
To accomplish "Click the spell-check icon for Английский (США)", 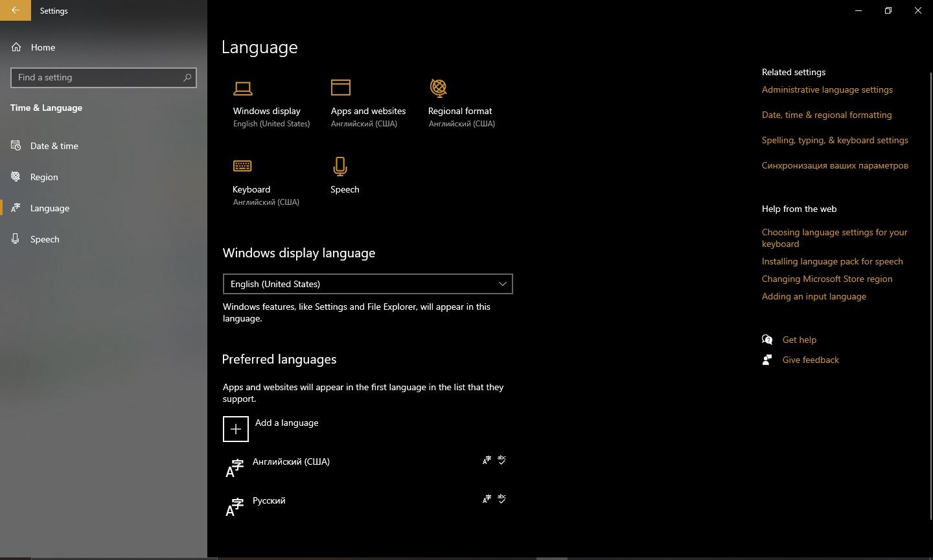I will point(501,460).
